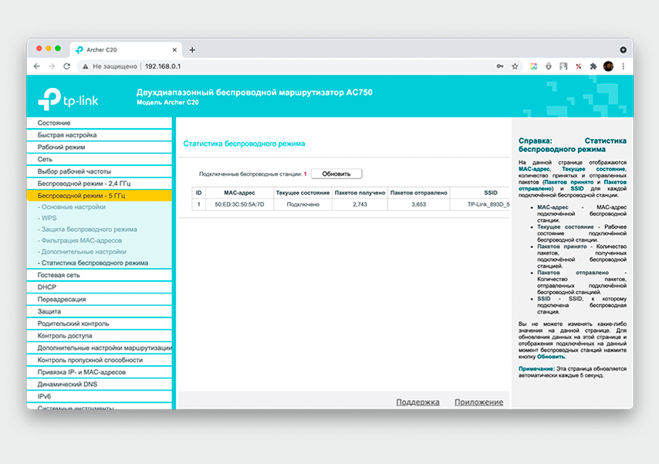Open Рабочий режим section

100,147
